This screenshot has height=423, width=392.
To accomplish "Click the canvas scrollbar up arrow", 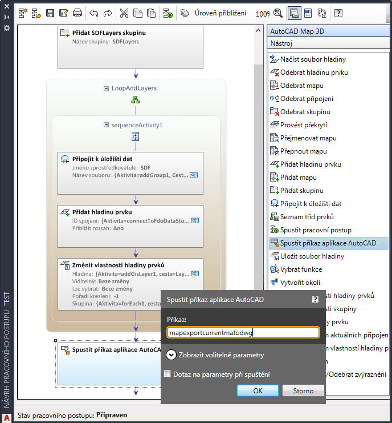I will coord(258,31).
